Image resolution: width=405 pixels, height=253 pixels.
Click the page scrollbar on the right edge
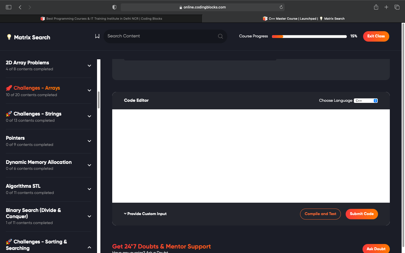tap(403, 135)
